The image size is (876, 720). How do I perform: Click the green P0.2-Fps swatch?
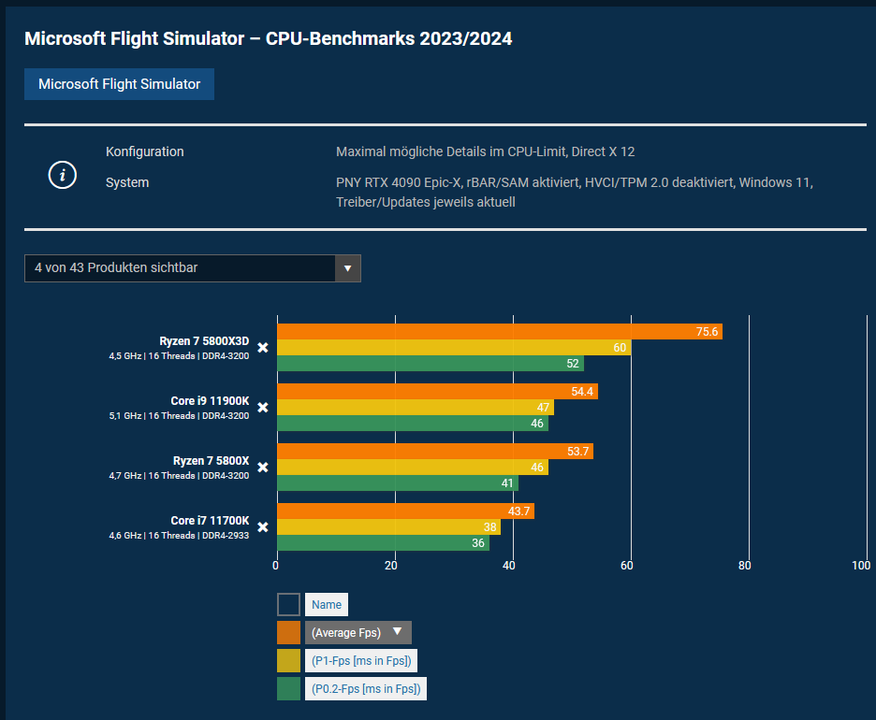point(288,688)
